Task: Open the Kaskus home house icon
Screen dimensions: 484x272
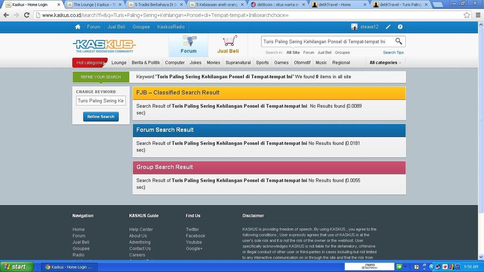Action: pos(78,27)
